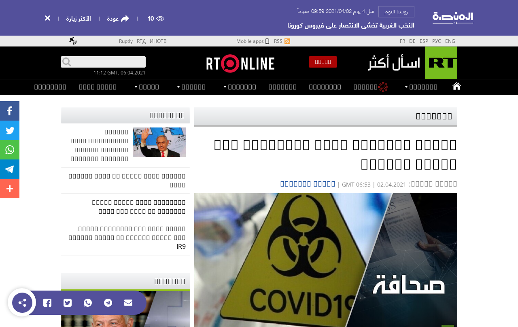Open the blue author link under the headline
This screenshot has height=327, width=518.
(x=308, y=184)
